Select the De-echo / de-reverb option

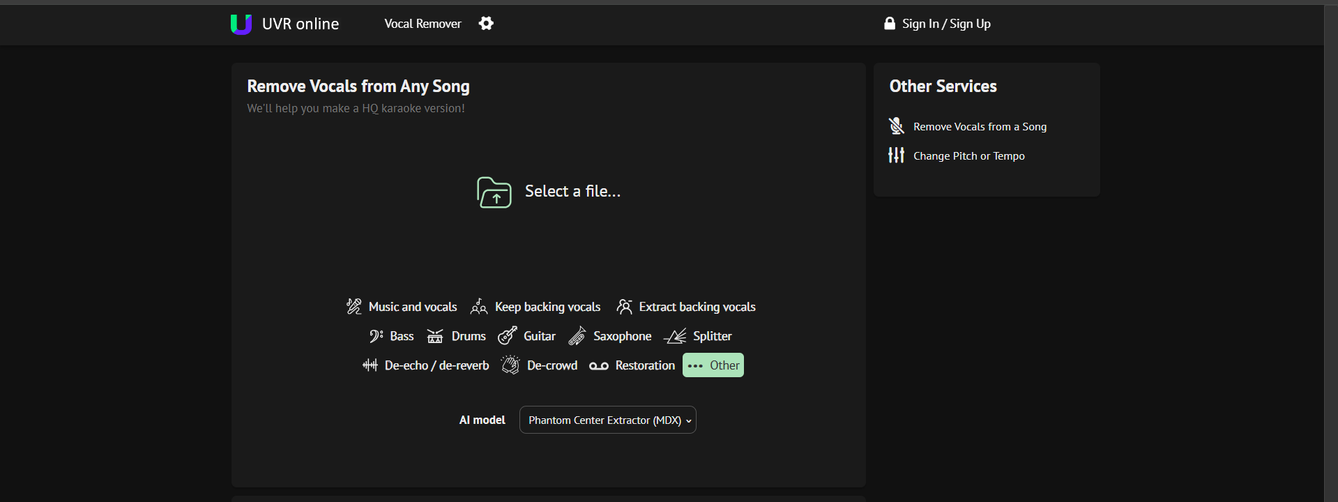426,365
